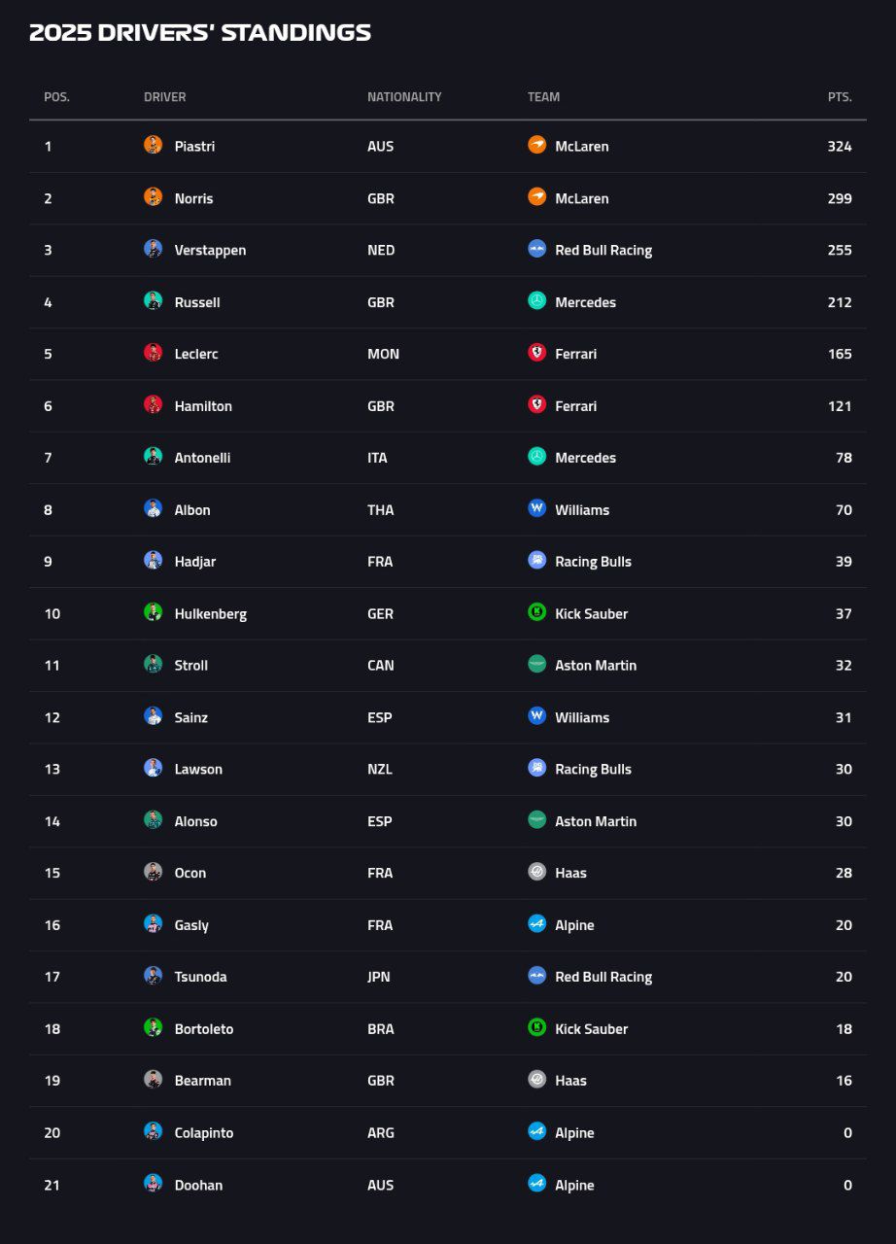
Task: Click Alpine logo in Gasly row
Action: coord(536,924)
